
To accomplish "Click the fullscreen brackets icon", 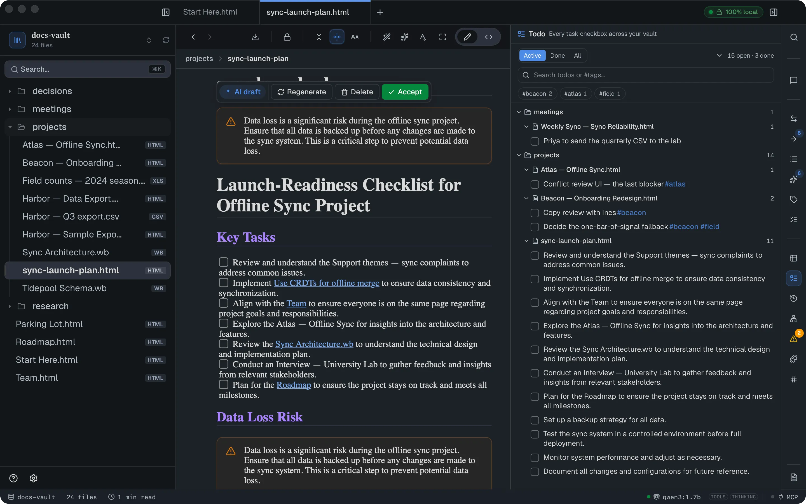I will click(443, 37).
